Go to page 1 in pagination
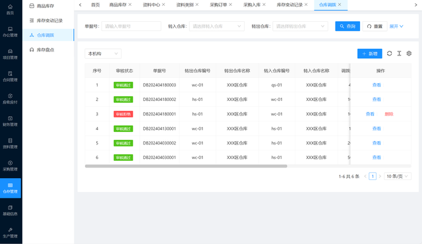 point(373,176)
